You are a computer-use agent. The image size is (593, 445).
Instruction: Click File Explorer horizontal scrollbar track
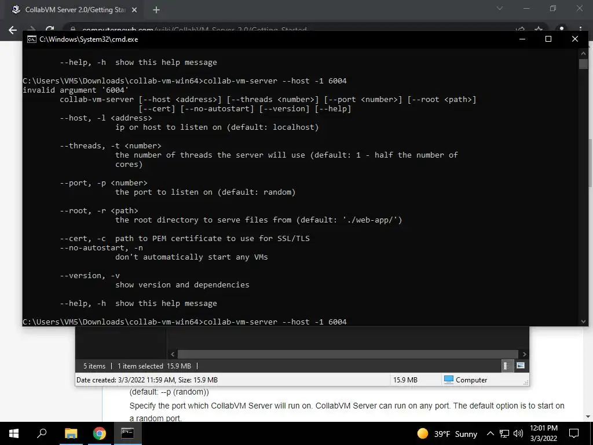click(347, 354)
